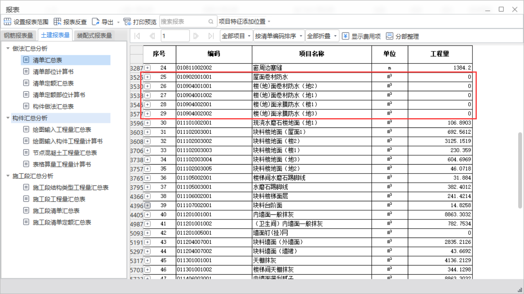
Task: Select cell 楼(地)面涂膜防水（楼1）
Action: pos(312,104)
